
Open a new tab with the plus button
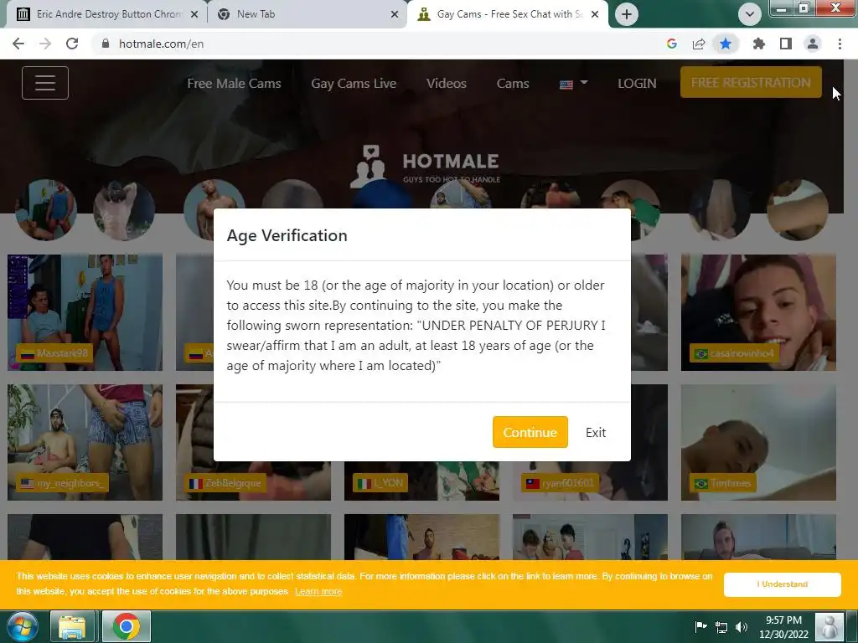tap(627, 14)
